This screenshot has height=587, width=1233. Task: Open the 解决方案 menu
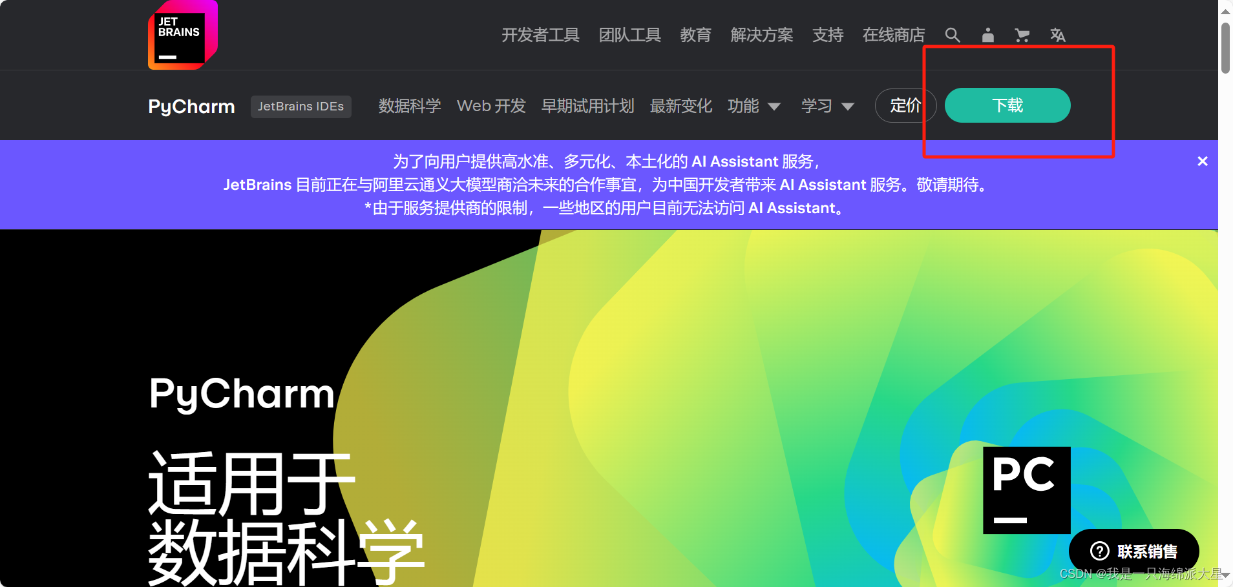[761, 35]
